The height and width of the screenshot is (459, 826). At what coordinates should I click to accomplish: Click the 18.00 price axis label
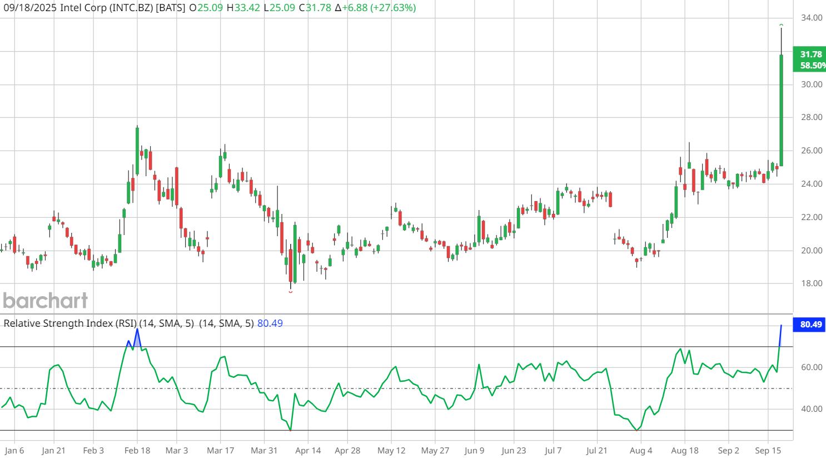[812, 283]
